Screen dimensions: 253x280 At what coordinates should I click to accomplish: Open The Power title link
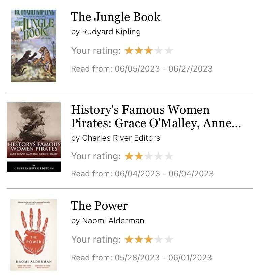[99, 206]
